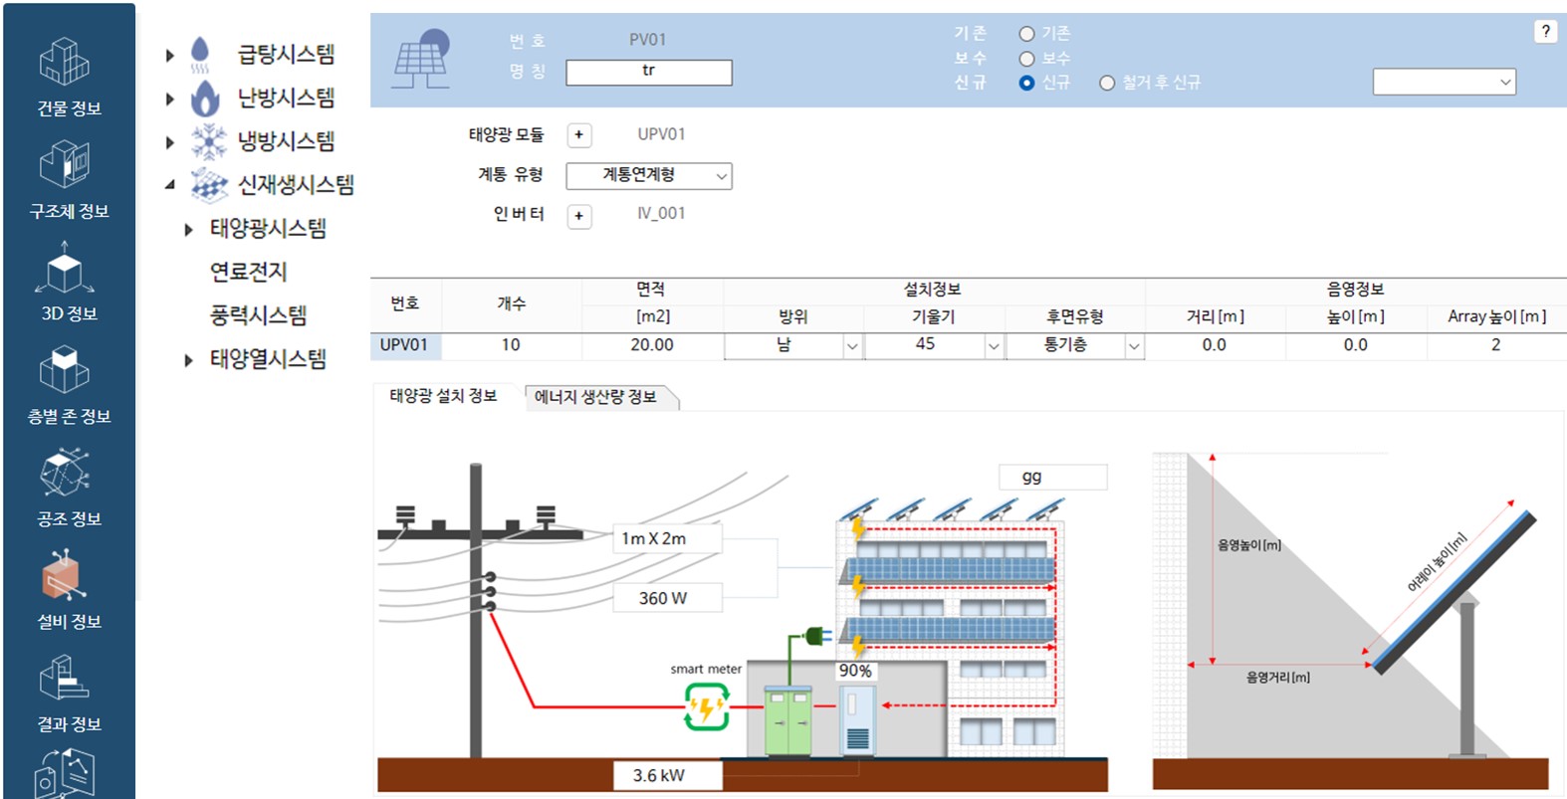Click the gg field in the diagram
This screenshot has height=799, width=1567.
pyautogui.click(x=1052, y=478)
